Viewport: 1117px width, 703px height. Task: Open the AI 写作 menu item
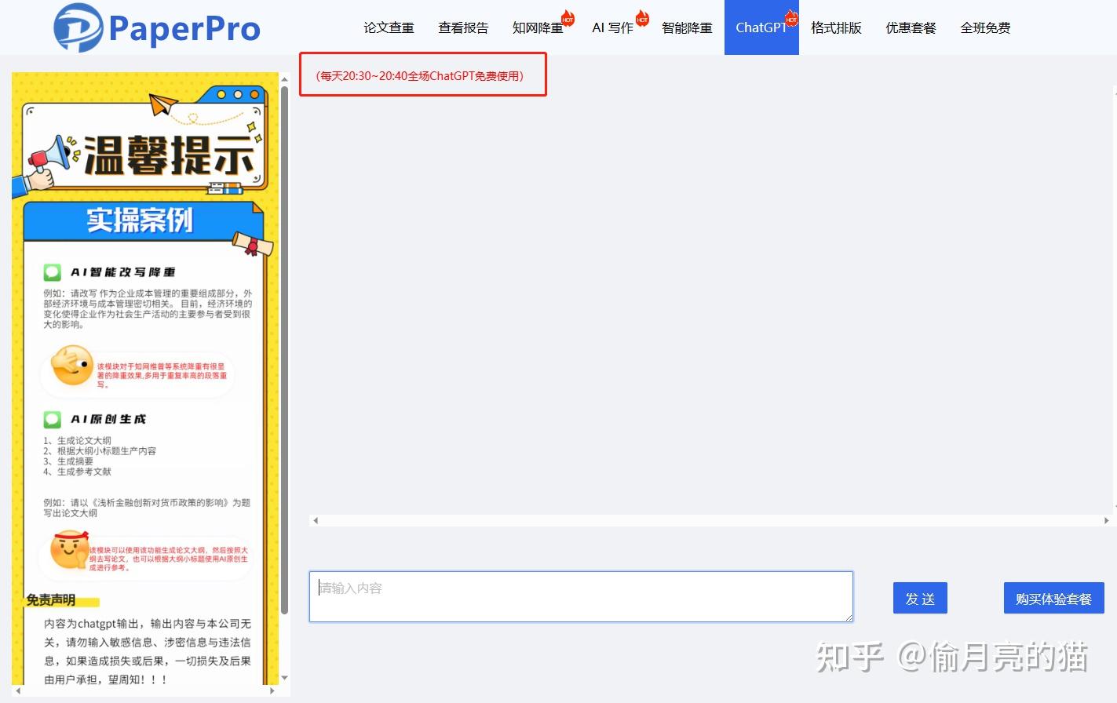(x=612, y=27)
